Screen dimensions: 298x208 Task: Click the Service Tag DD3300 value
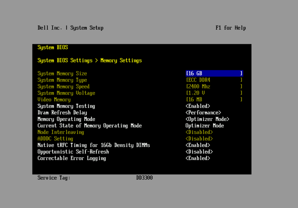(x=144, y=178)
